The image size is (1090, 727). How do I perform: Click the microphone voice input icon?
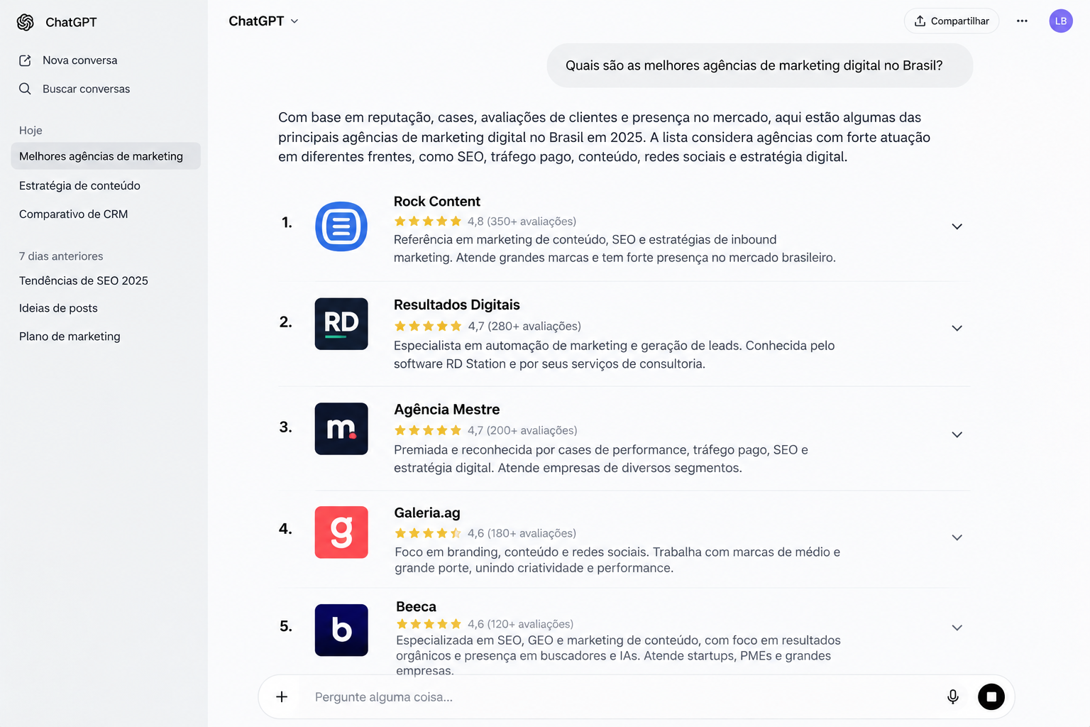click(953, 696)
